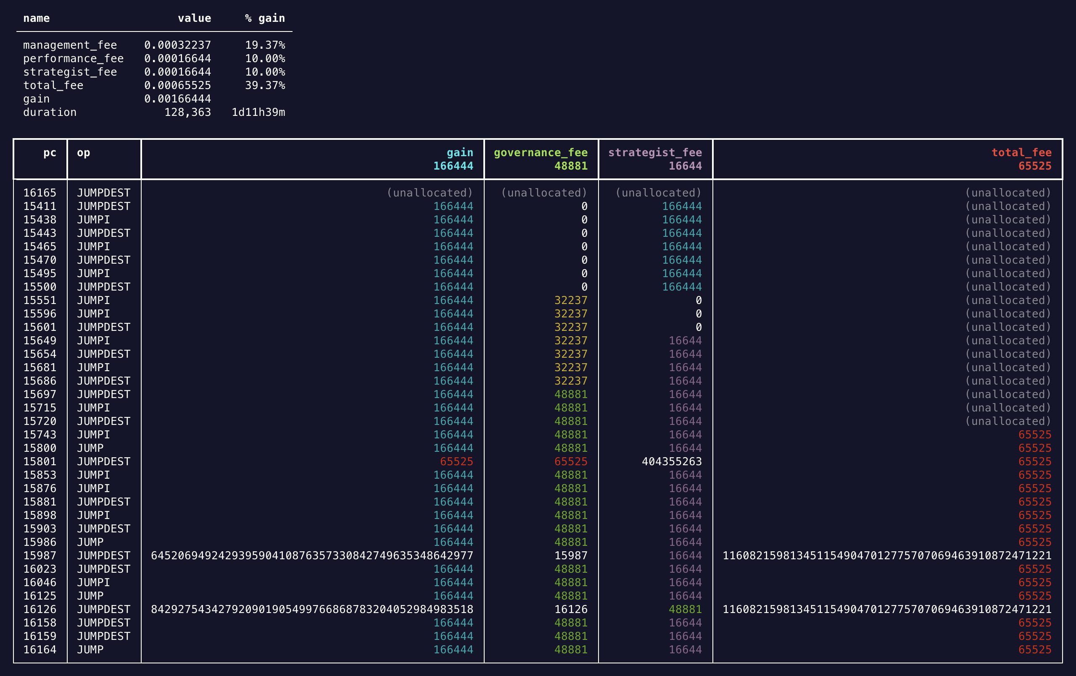This screenshot has width=1076, height=676.
Task: Select red gain value 65525 in row 15801
Action: click(457, 462)
